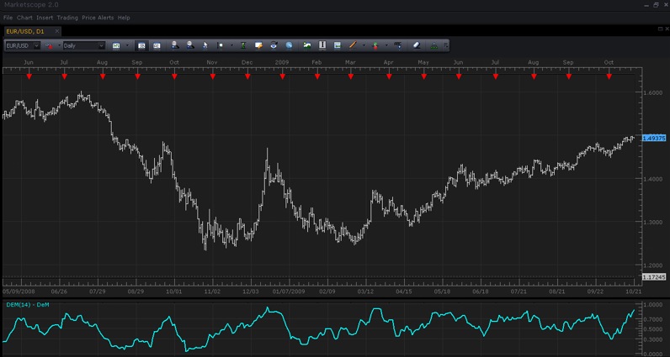670x357 pixels.
Task: Select the eraser tool
Action: click(x=417, y=45)
